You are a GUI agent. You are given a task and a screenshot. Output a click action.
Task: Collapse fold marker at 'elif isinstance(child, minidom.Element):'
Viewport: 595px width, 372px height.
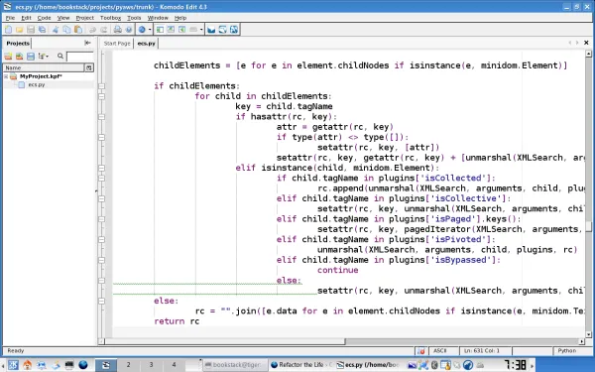pyautogui.click(x=101, y=168)
